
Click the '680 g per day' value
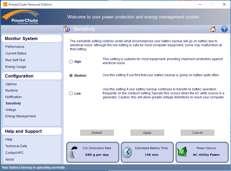pos(97,155)
